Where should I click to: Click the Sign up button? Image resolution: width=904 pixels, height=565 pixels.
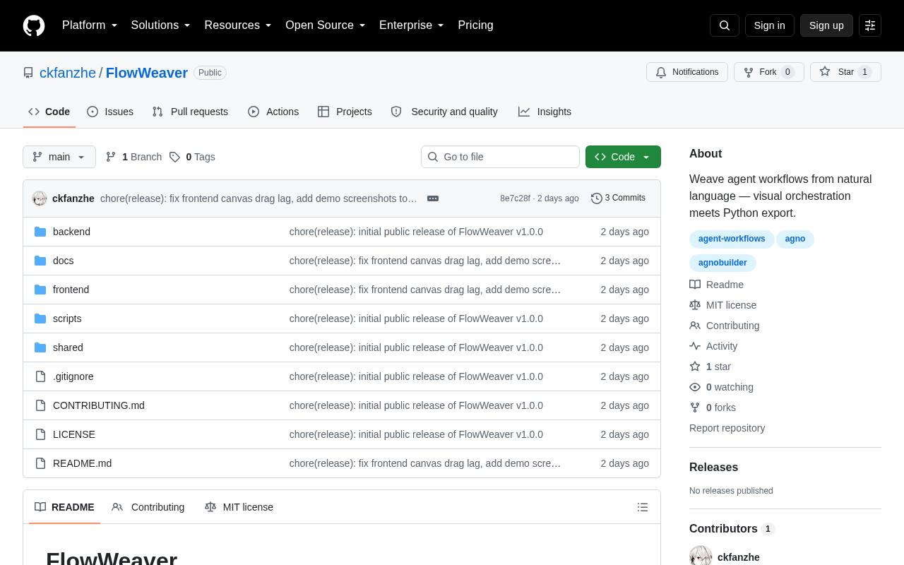(826, 25)
